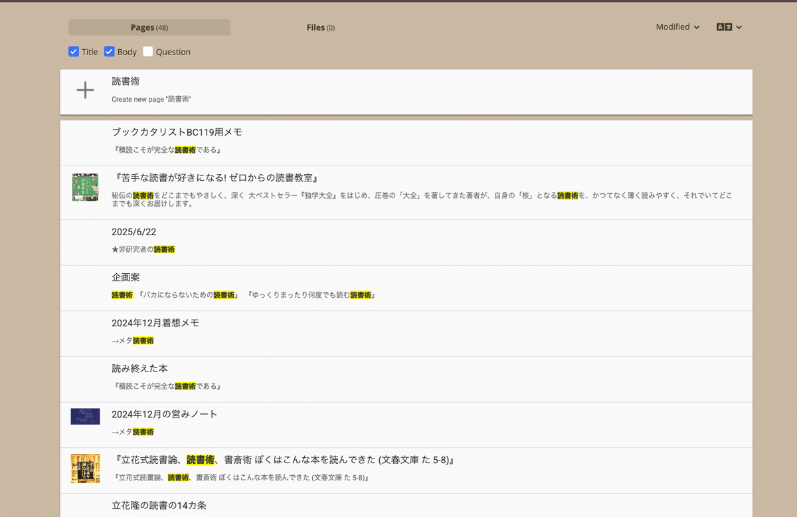Open the page 立花隆の読書の14カ条

coord(158,505)
